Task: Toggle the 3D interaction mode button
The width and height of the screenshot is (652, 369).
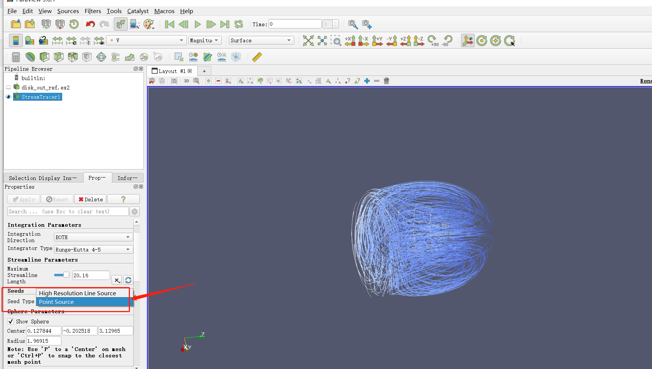Action: [x=186, y=81]
